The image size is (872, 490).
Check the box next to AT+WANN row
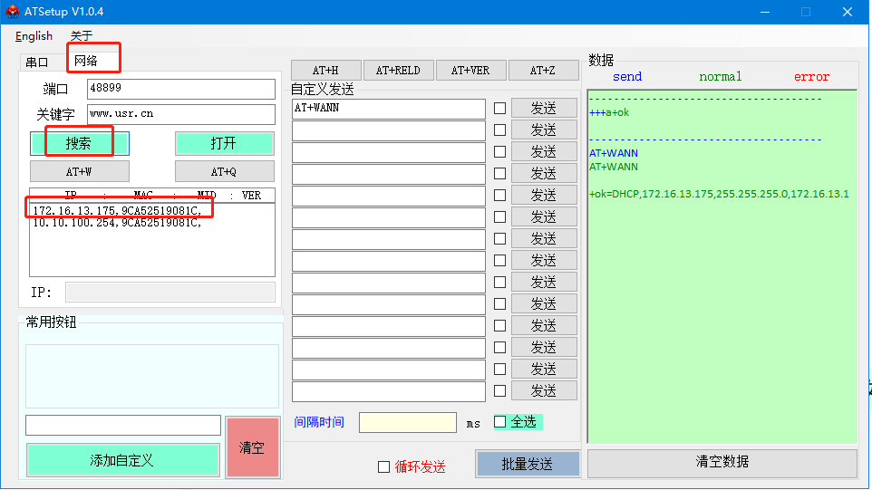pos(499,109)
